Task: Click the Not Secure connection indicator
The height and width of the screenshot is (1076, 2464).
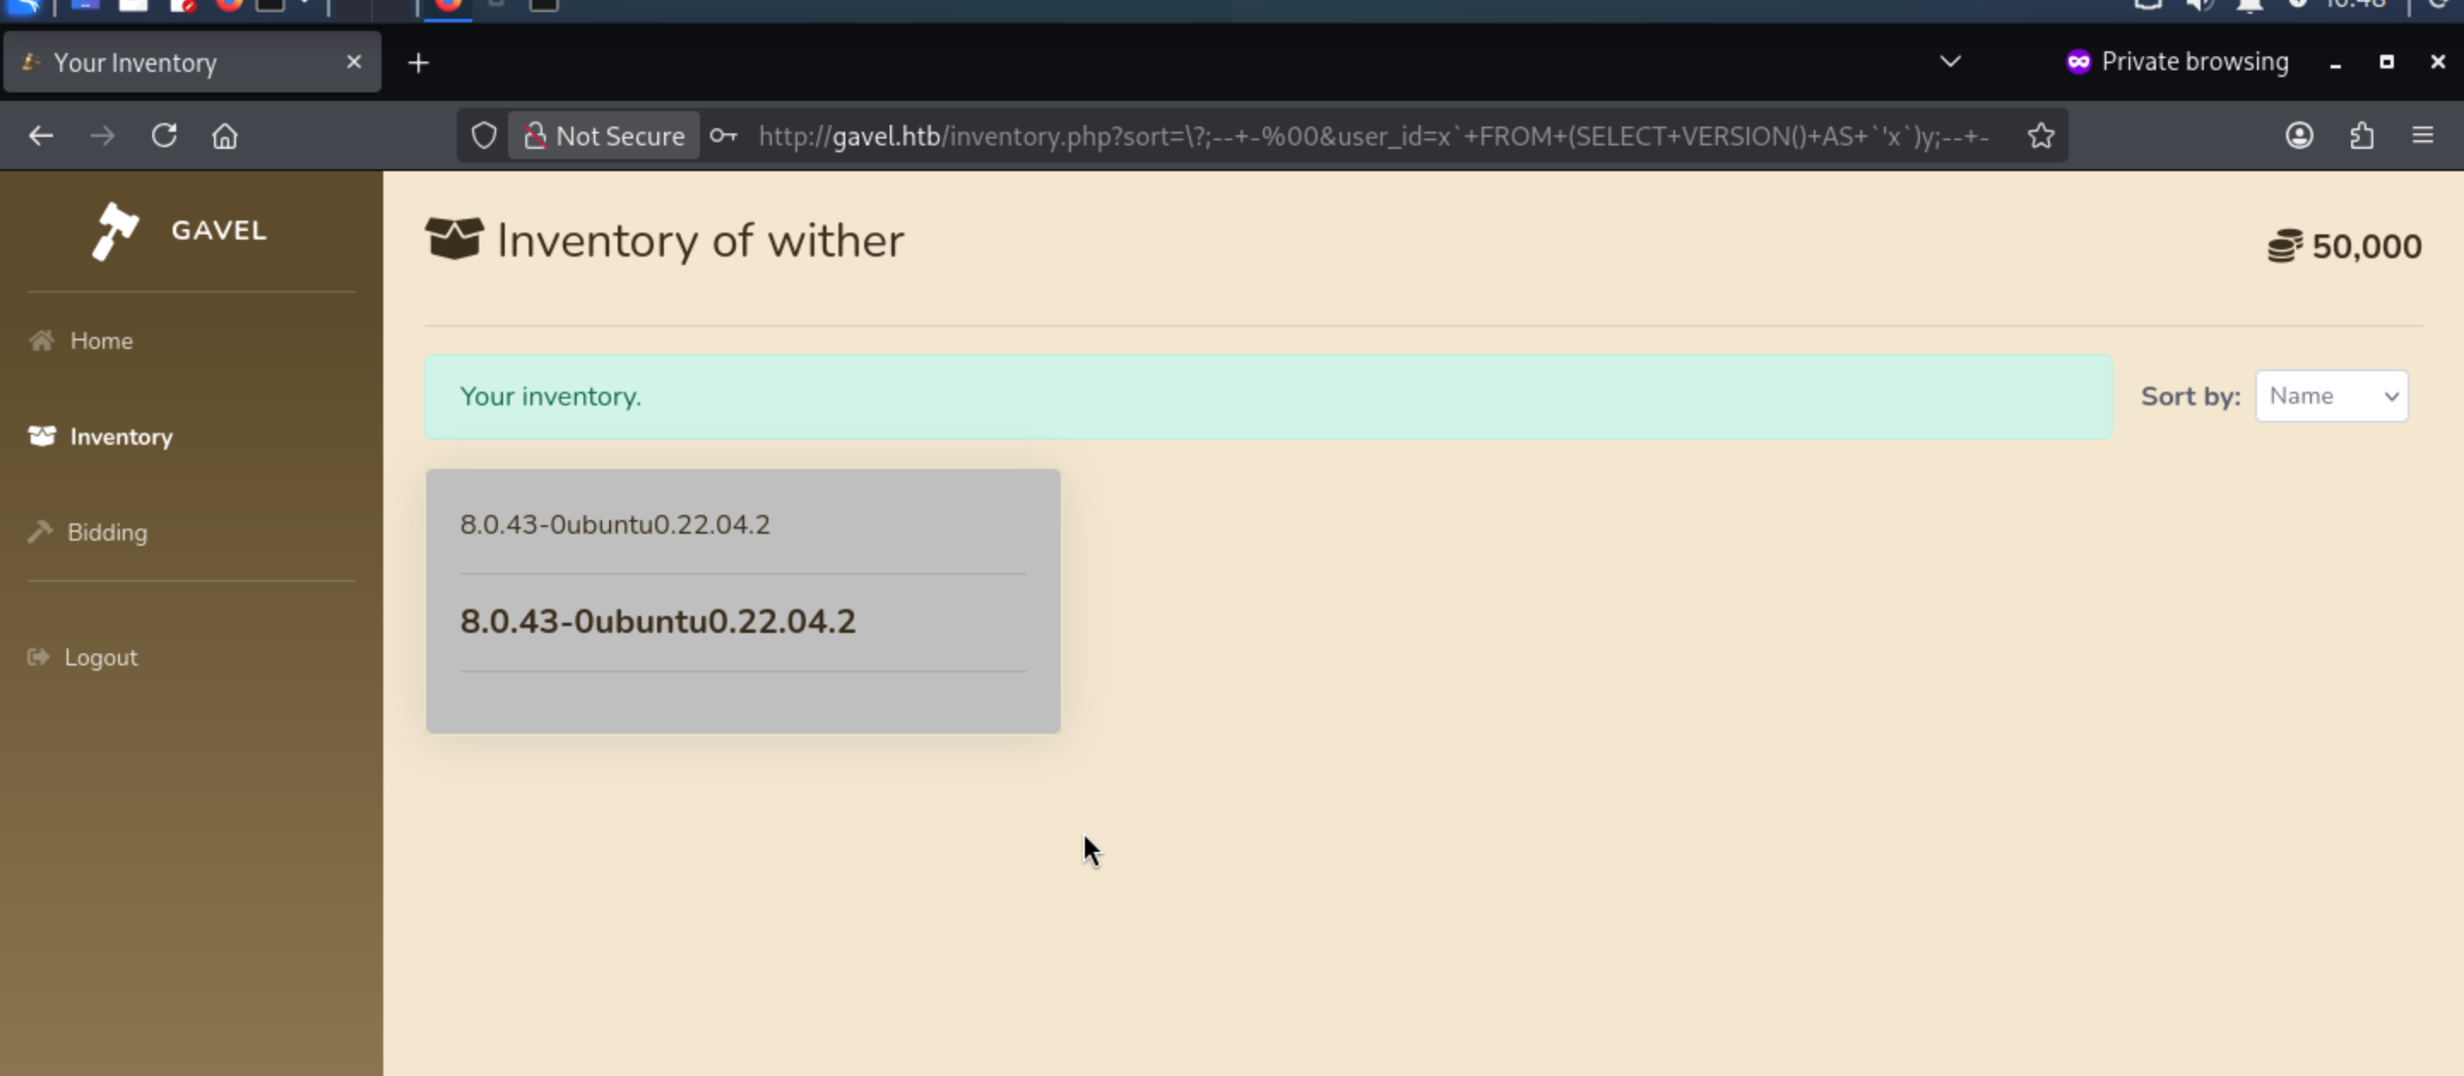Action: tap(603, 136)
